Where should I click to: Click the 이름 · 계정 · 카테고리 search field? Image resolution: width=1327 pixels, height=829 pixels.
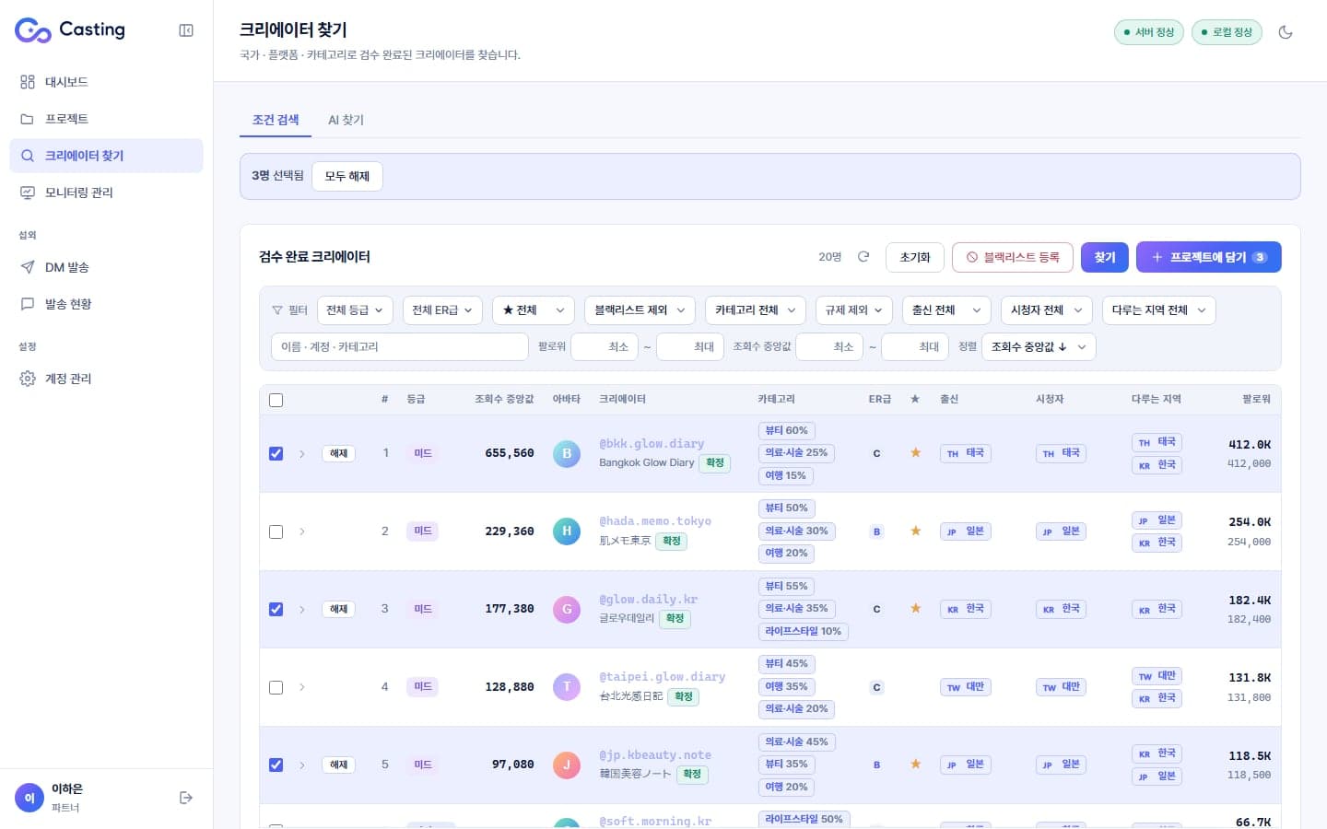[400, 346]
